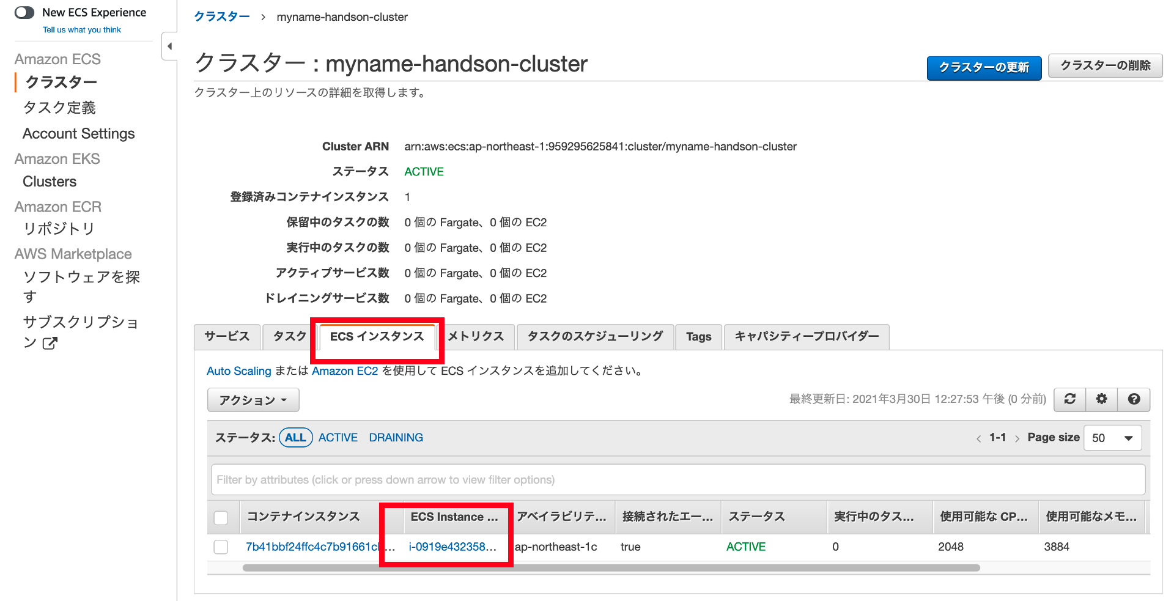
Task: Toggle the New ECS Experience switch
Action: click(x=24, y=12)
